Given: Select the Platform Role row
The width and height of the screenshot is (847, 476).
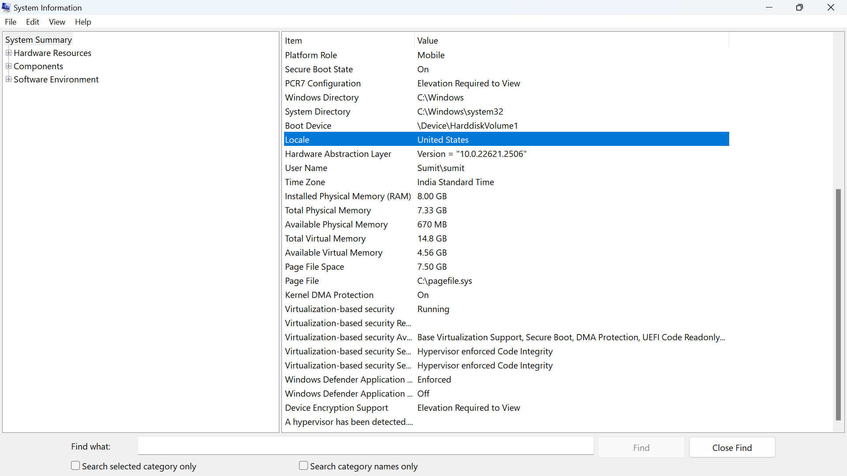Looking at the screenshot, I should coord(506,55).
